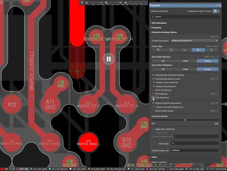Select the Interactive Route tool in Active Bar
Viewport: 227px width, 171px height.
coord(111,3)
